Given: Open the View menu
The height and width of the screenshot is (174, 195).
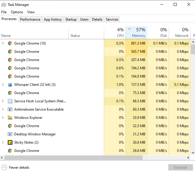Looking at the screenshot, I should (31, 12).
